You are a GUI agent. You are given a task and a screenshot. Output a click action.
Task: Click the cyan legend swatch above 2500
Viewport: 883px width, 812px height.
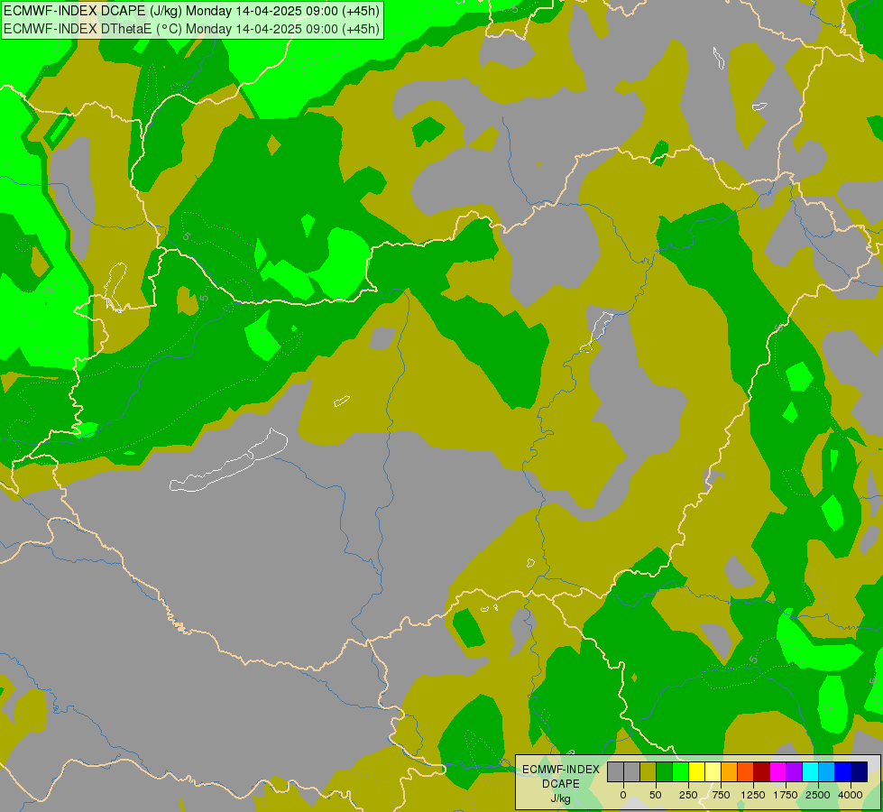[x=810, y=772]
